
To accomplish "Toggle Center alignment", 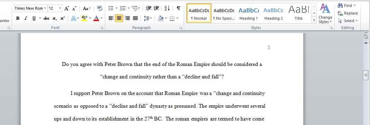I will click(x=119, y=18).
